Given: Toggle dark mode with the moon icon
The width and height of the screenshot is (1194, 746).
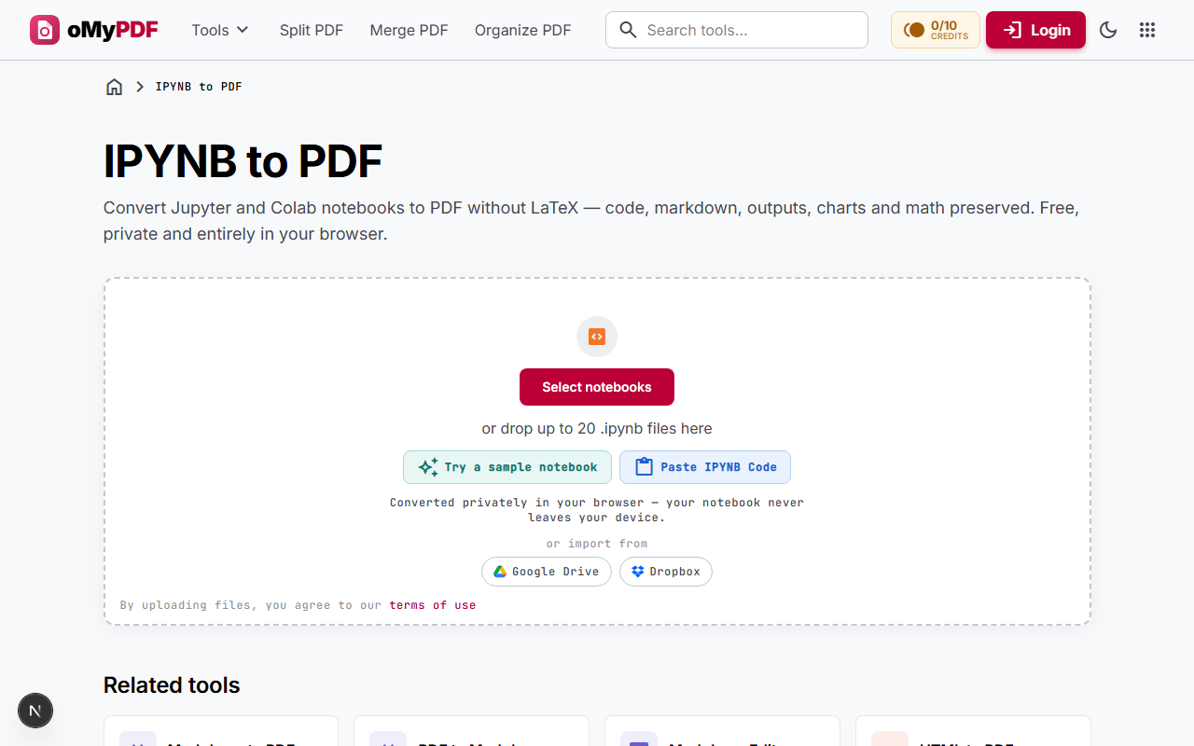Looking at the screenshot, I should click(x=1108, y=30).
